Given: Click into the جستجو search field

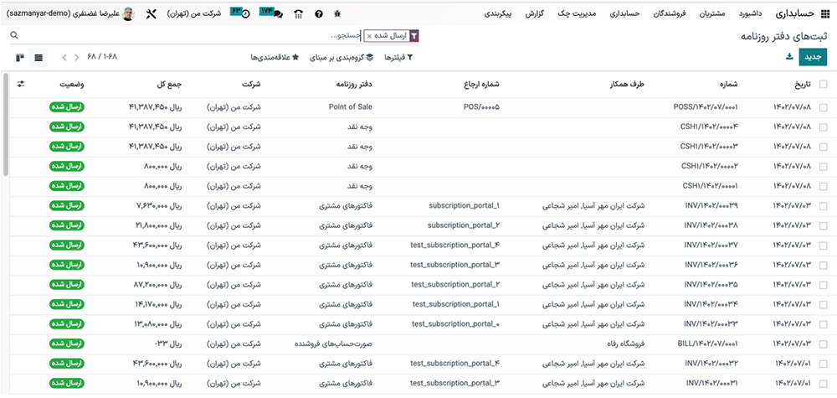Looking at the screenshot, I should coord(251,36).
